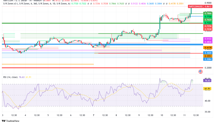Click the magenta 0.5122 price axis label
215x122 pixels.
[208, 39]
